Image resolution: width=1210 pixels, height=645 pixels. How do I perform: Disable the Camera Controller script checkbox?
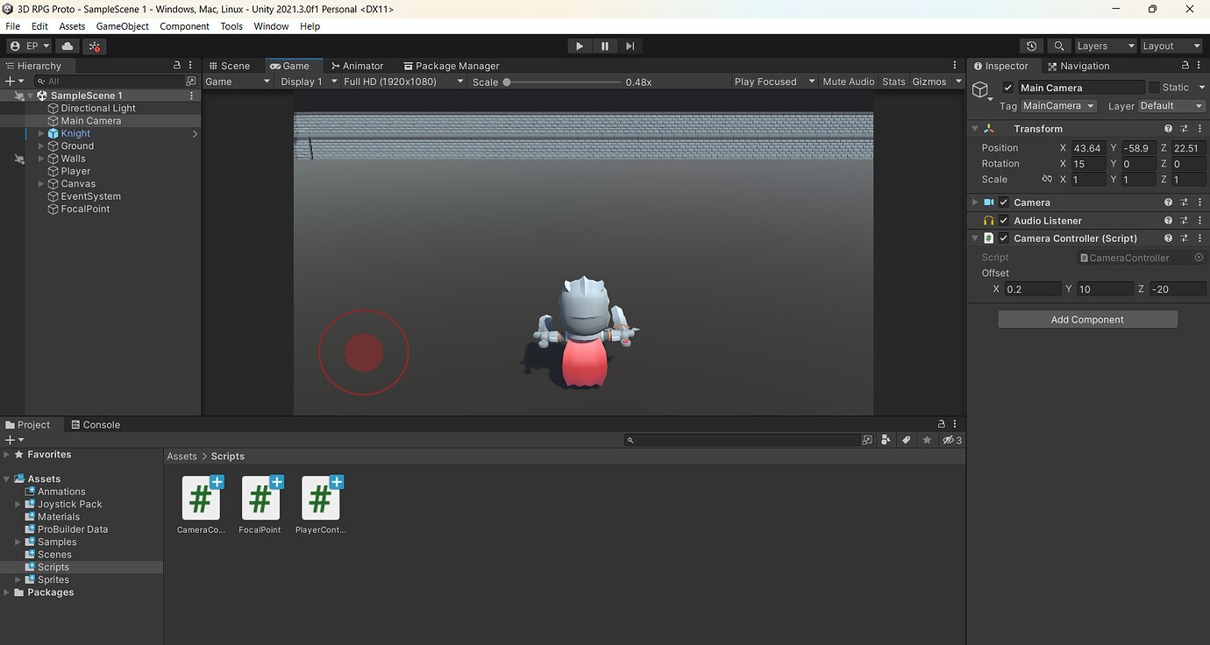(1004, 238)
